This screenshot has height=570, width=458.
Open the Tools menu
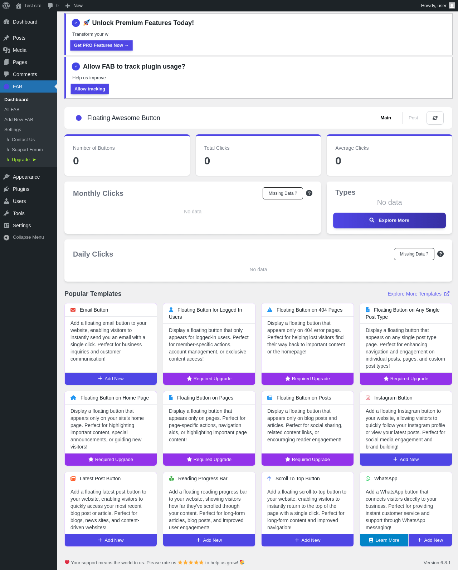pos(29,213)
